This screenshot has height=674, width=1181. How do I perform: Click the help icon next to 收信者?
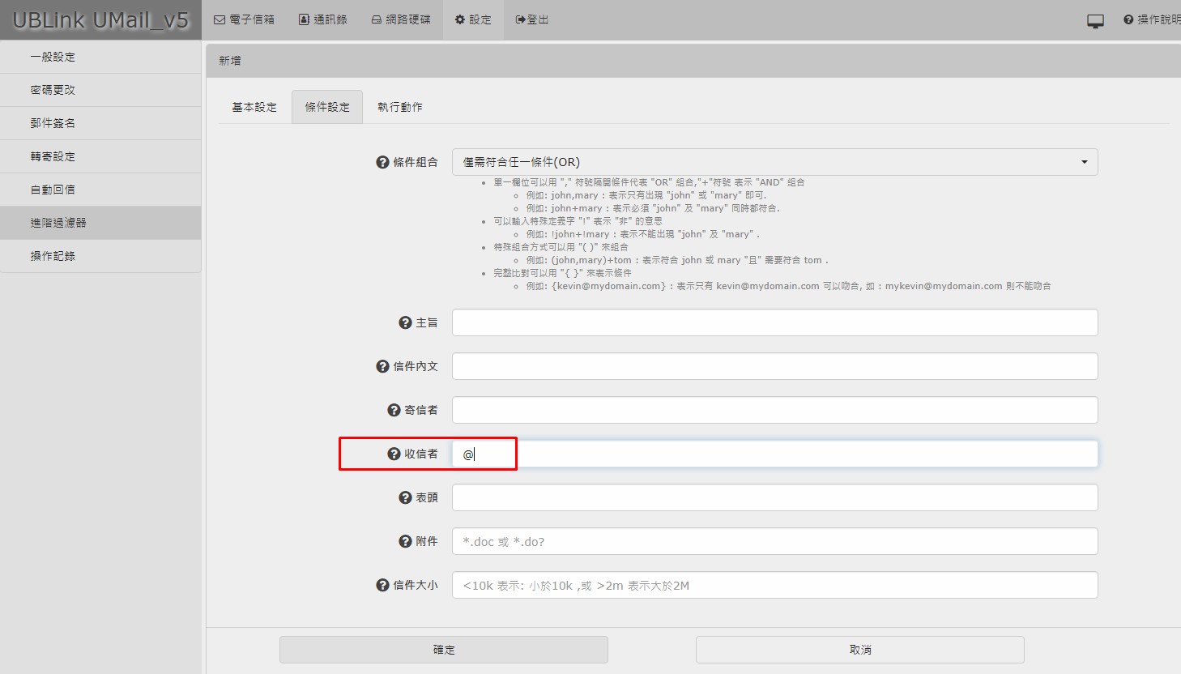[x=394, y=454]
